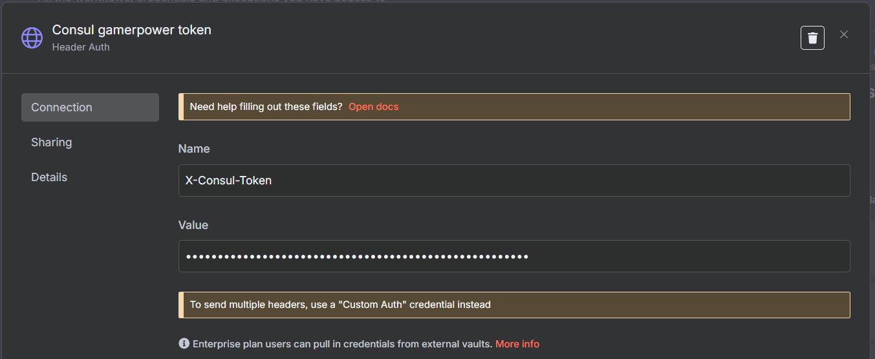Delete this credential with the trash icon
Image resolution: width=875 pixels, height=359 pixels.
[x=812, y=38]
